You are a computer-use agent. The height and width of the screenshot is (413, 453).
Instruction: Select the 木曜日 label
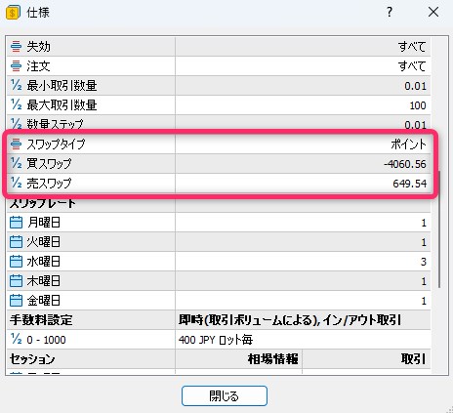[44, 281]
